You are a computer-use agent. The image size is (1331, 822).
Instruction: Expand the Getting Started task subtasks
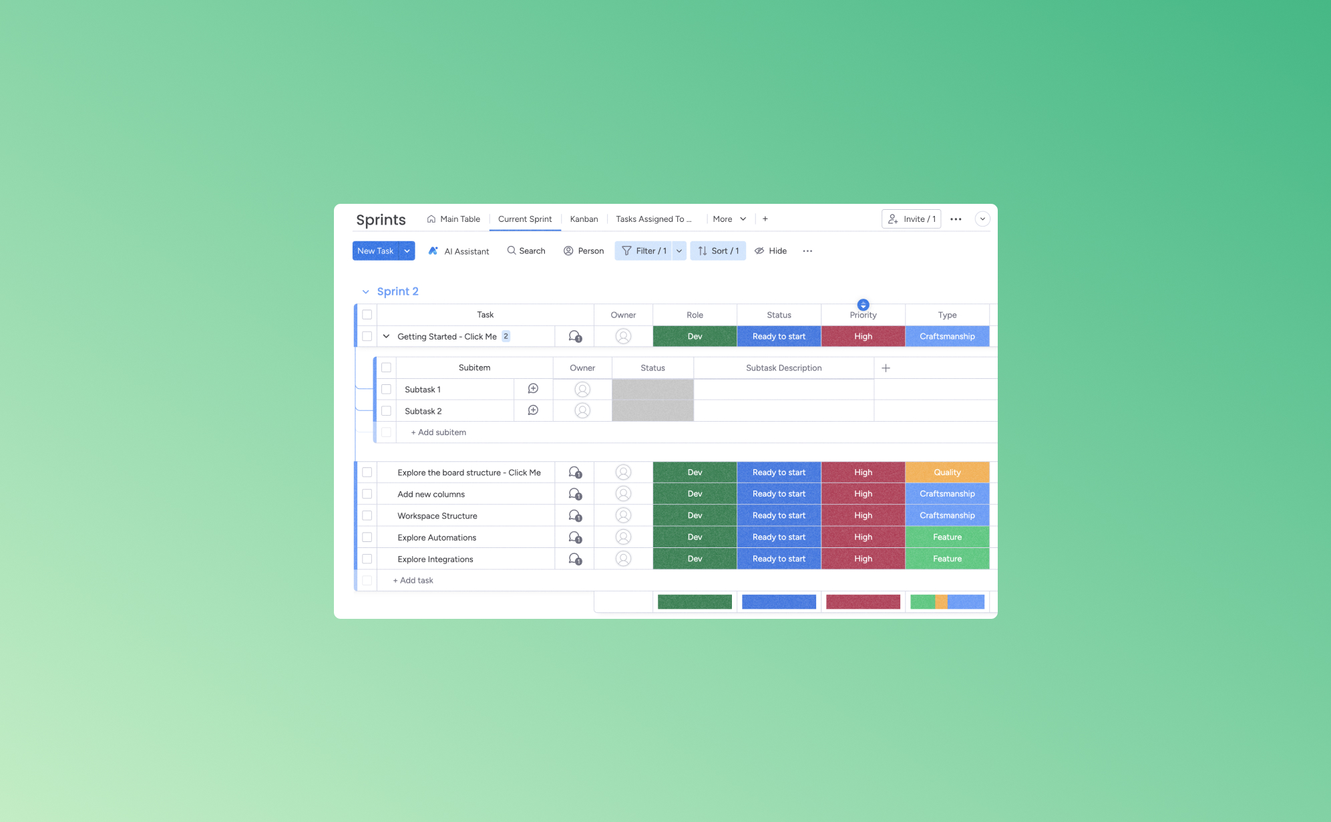pos(385,336)
